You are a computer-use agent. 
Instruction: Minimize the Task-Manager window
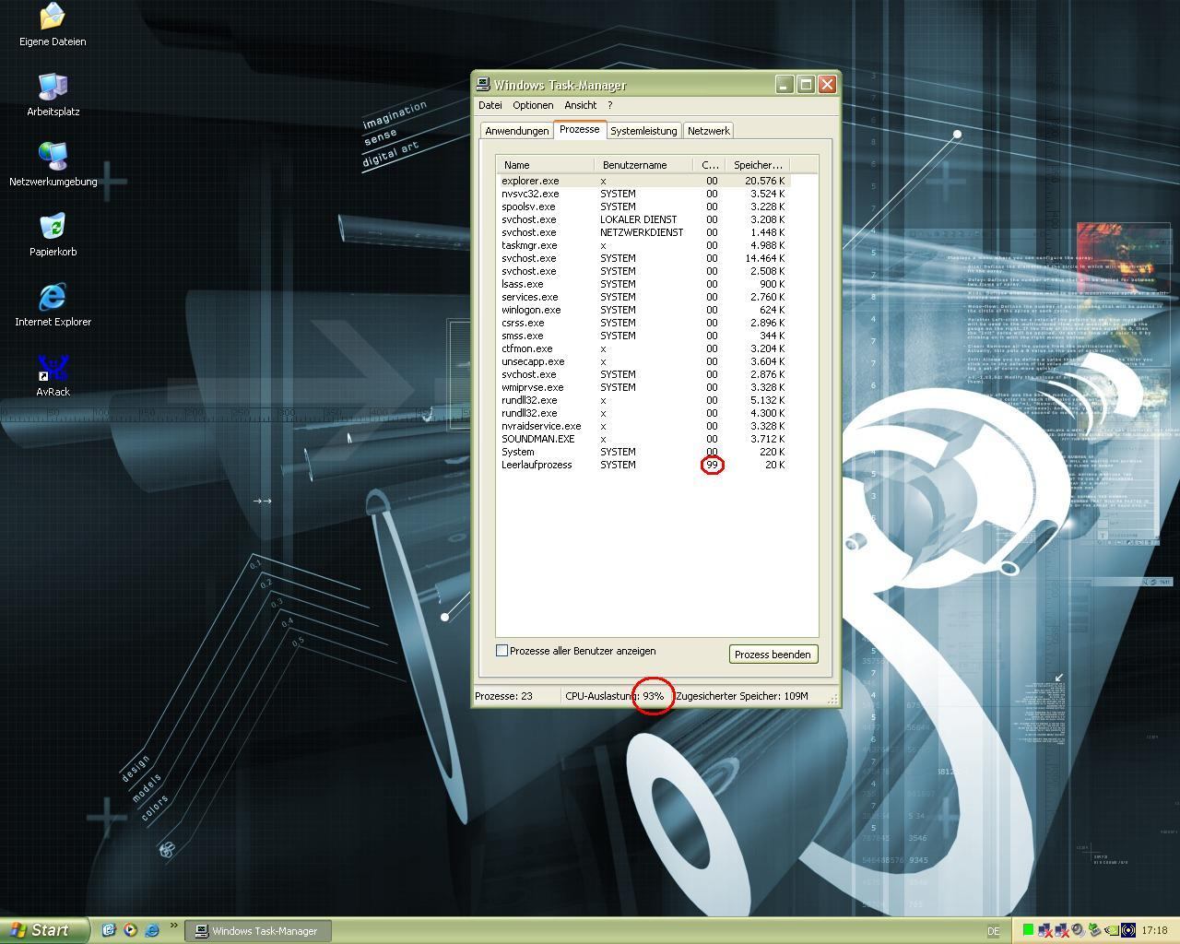tap(784, 84)
